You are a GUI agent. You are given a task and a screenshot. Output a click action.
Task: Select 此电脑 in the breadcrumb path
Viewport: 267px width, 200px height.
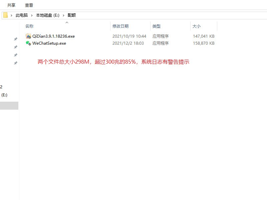22,15
